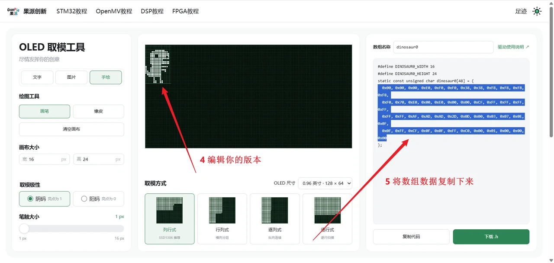Toggle the sun theme icon
This screenshot has height=263, width=554.
[x=537, y=11]
